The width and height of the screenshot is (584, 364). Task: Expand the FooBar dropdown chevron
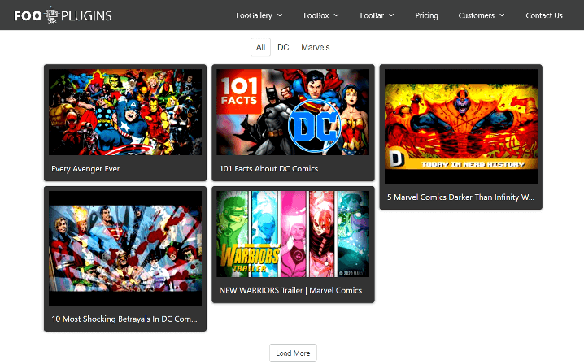391,15
